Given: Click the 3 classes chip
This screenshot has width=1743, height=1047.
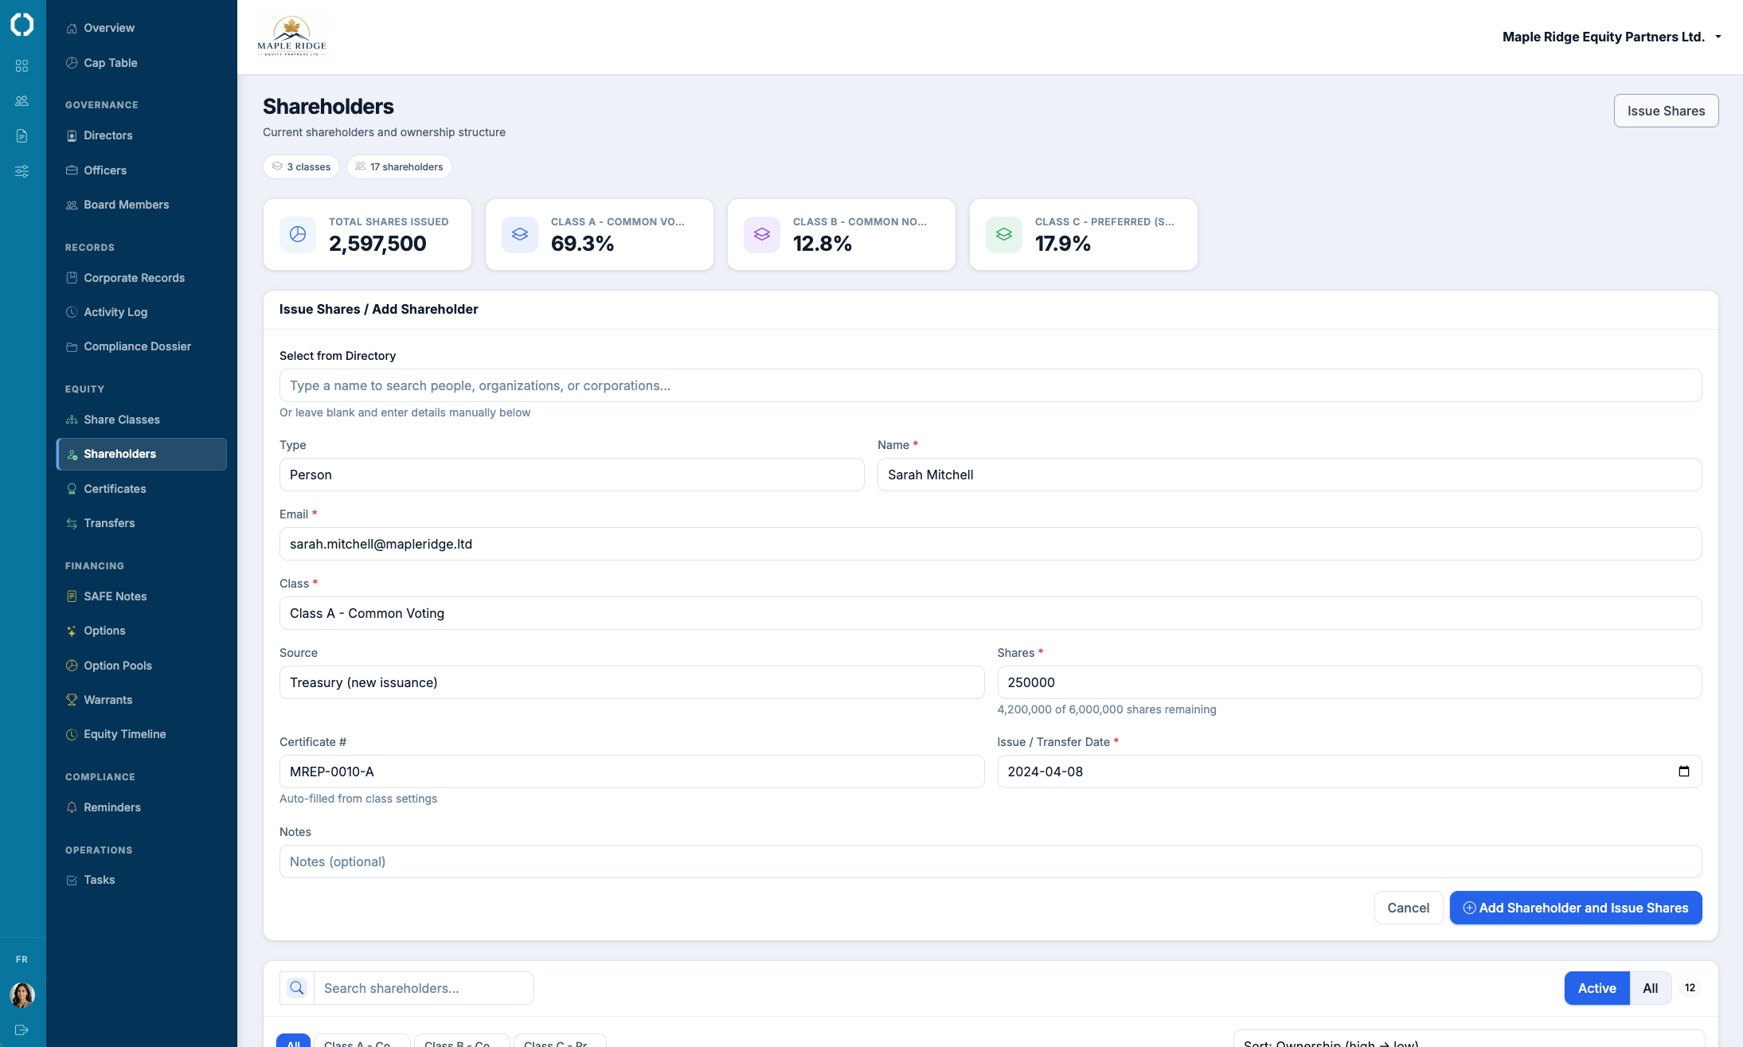Looking at the screenshot, I should pyautogui.click(x=301, y=166).
